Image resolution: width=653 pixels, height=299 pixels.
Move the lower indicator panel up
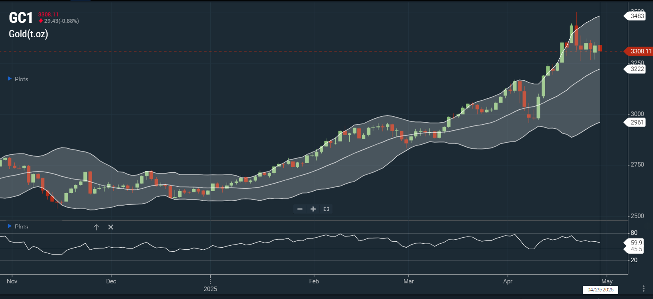96,227
